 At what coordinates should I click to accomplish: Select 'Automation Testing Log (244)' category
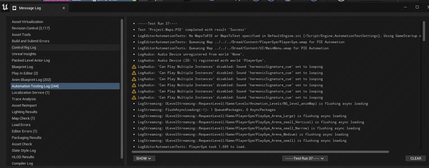(x=65, y=86)
